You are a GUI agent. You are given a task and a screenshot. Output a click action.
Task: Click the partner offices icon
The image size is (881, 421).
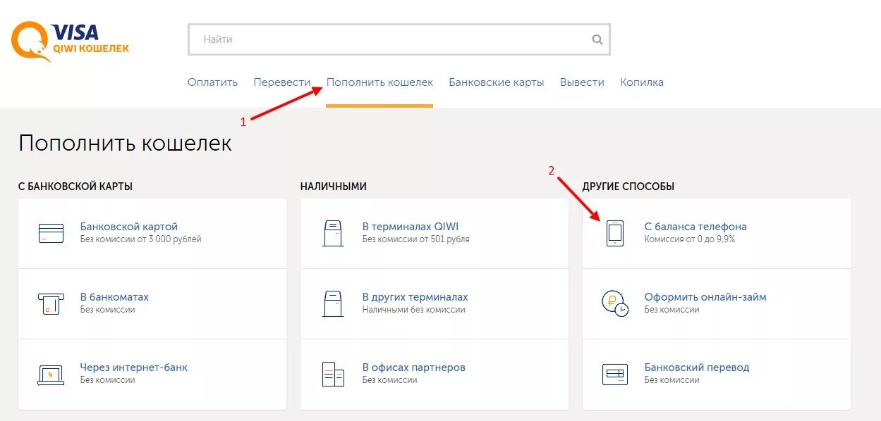pos(333,374)
